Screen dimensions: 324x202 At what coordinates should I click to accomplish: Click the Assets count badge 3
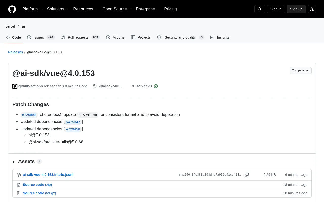(39, 161)
